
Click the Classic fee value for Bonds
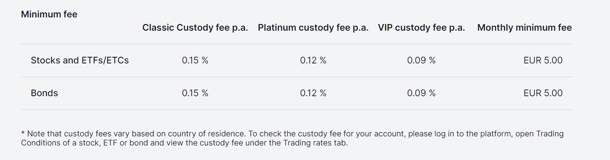[x=195, y=93]
